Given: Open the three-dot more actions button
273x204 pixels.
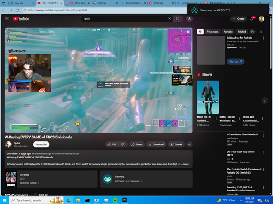Looking at the screenshot, I should [x=189, y=145].
